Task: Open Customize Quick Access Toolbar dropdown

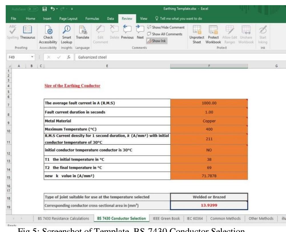Action: point(72,9)
